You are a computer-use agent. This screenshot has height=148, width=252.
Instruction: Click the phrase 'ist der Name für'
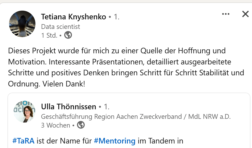point(64,141)
